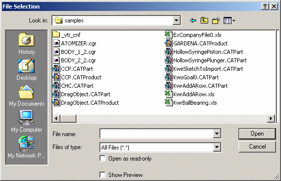Click the 'ATOMIZER.cgr' file name
Screen dimensions: 281x181
[x=79, y=43]
